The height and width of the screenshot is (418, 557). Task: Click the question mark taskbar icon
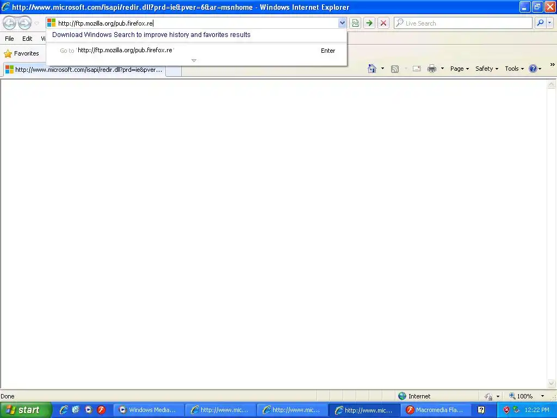click(481, 410)
